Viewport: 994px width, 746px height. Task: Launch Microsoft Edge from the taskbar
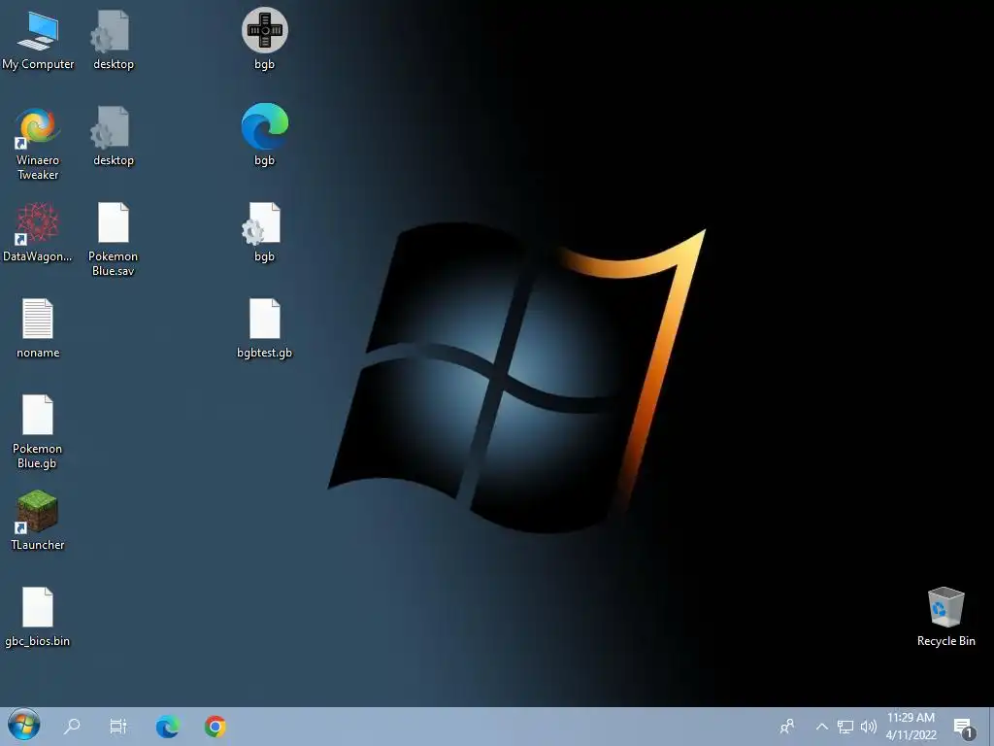point(167,726)
